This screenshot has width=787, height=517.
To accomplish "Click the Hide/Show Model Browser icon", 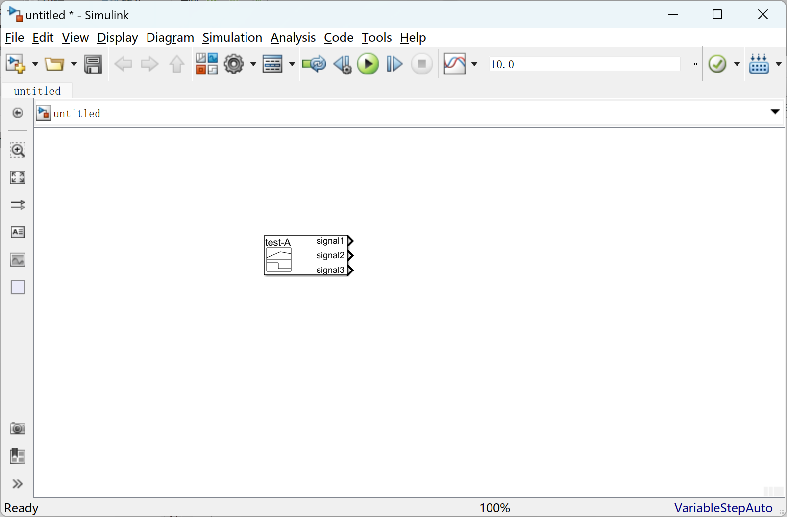I will (18, 113).
